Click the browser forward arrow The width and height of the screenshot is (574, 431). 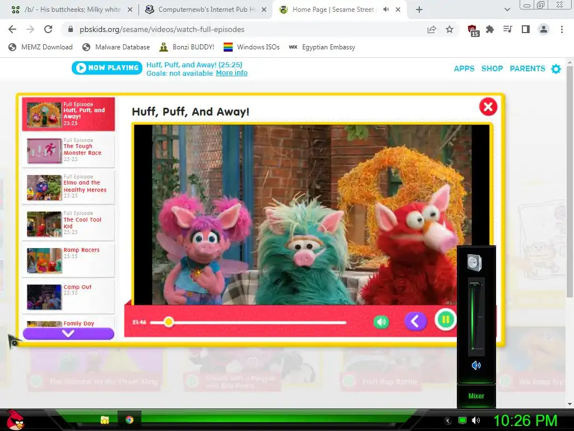[30, 29]
